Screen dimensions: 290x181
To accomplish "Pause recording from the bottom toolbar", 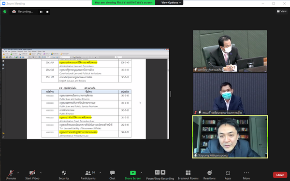I will 157,172.
